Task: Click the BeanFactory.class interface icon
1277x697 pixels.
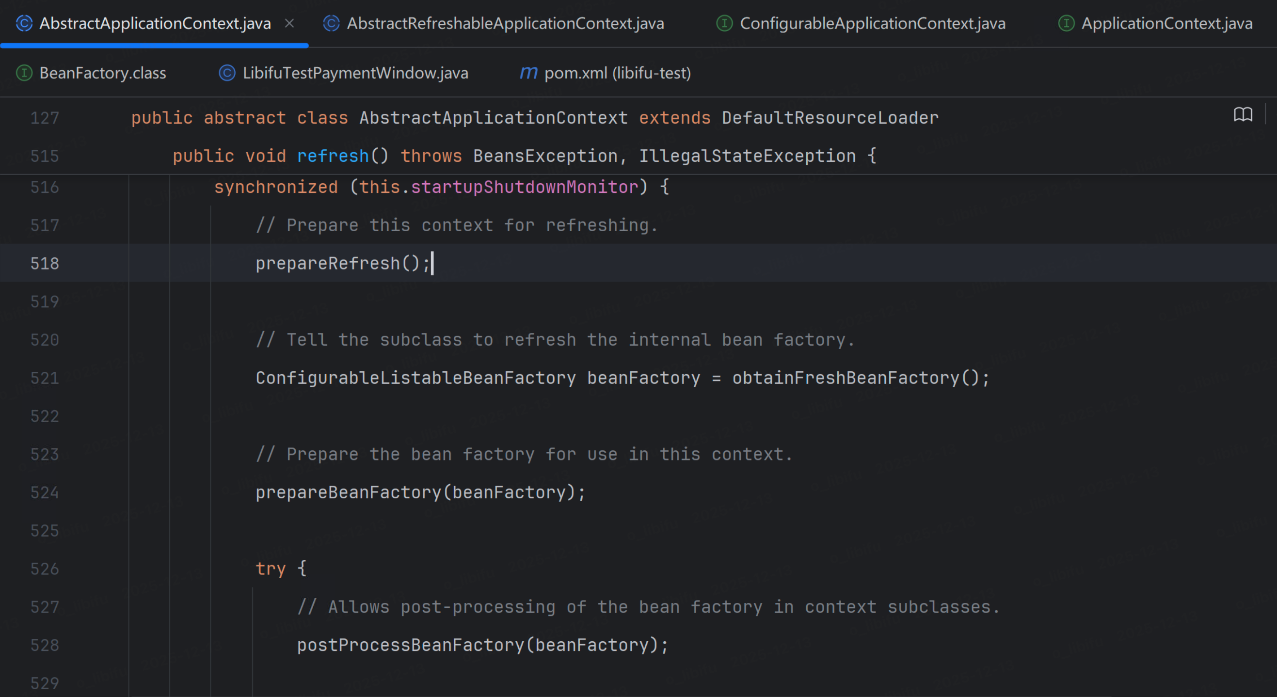Action: pyautogui.click(x=24, y=73)
